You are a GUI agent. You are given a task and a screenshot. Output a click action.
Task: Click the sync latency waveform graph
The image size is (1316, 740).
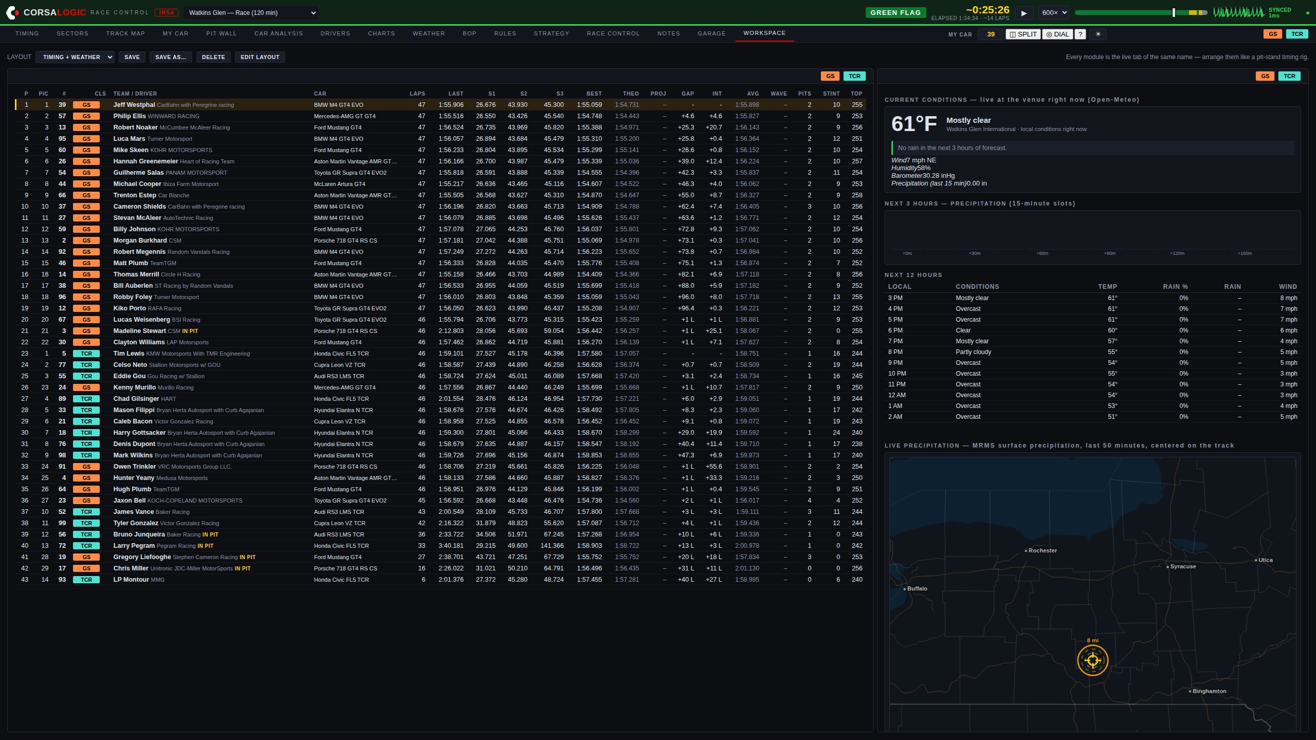pyautogui.click(x=1238, y=12)
